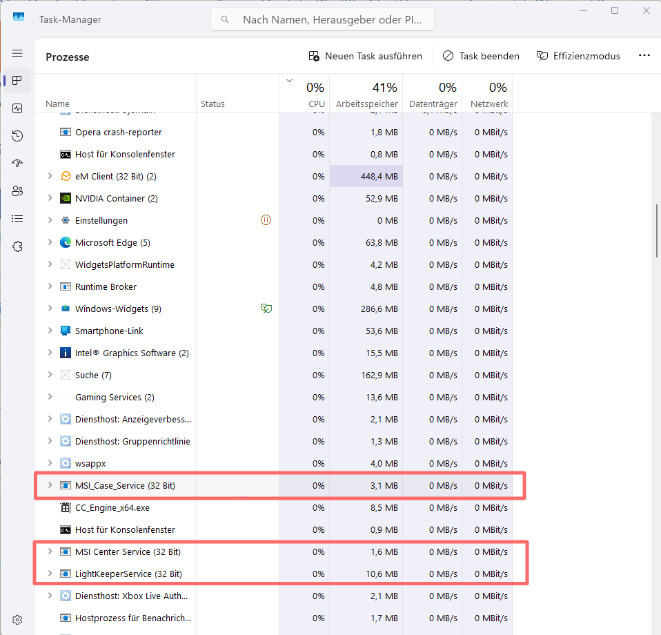The width and height of the screenshot is (661, 635).
Task: Click the Microsoft Edge process icon
Action: [x=66, y=242]
